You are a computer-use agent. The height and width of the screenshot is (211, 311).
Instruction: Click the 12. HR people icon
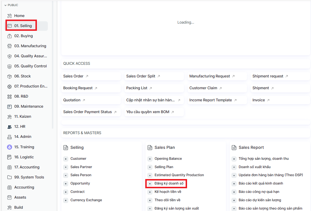click(x=10, y=127)
